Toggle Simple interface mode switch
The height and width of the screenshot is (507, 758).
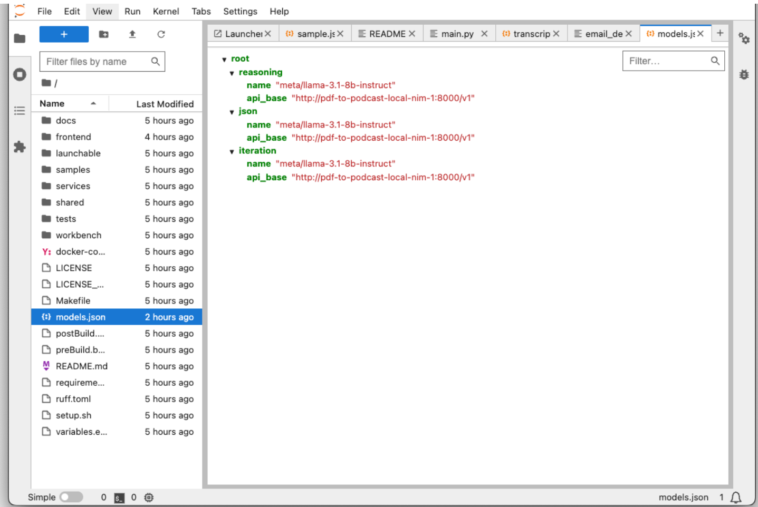pyautogui.click(x=71, y=497)
